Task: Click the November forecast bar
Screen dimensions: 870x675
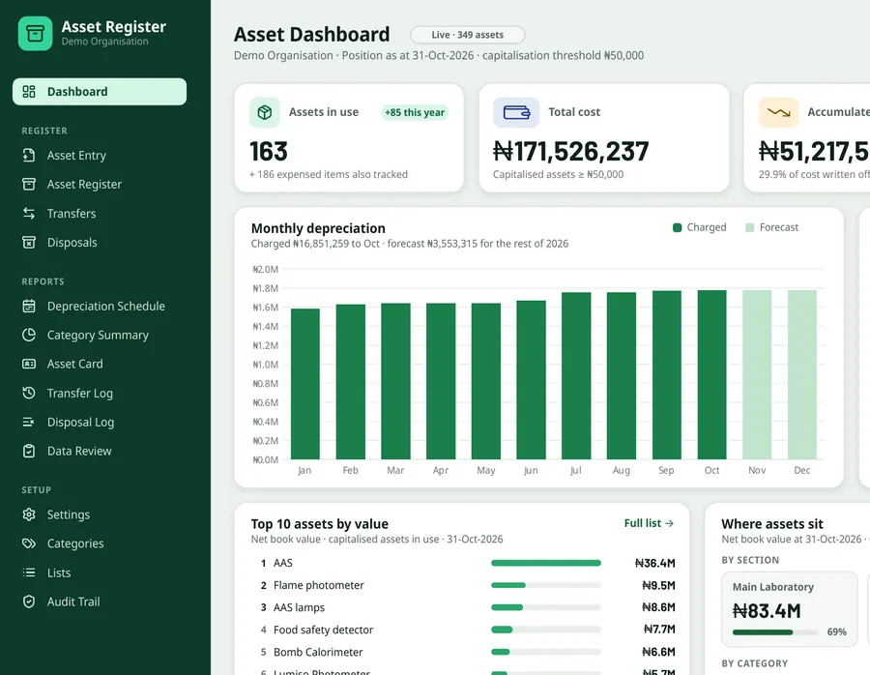Action: [x=757, y=374]
